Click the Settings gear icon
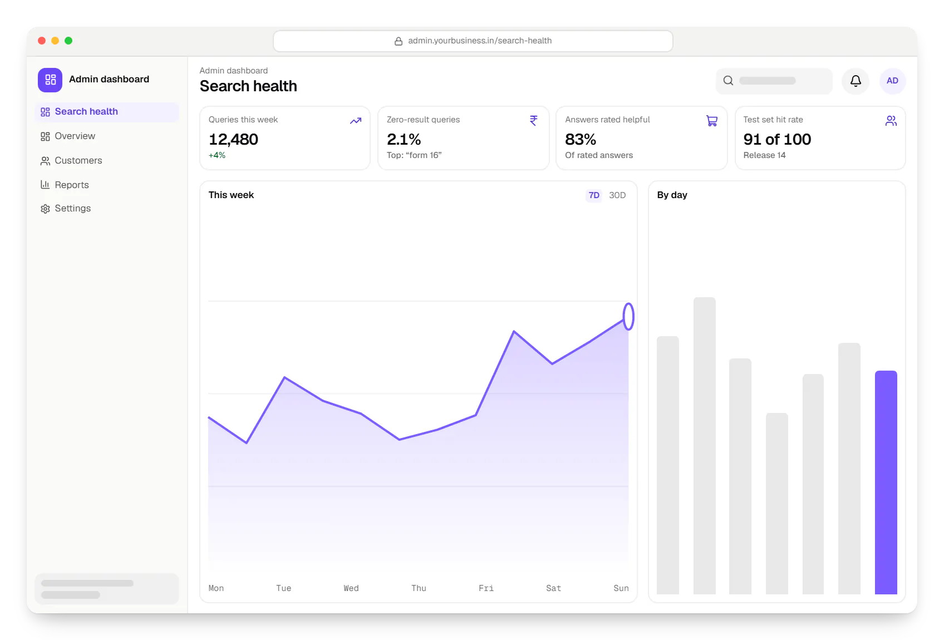Viewport: 944px width, 640px height. pyautogui.click(x=45, y=209)
